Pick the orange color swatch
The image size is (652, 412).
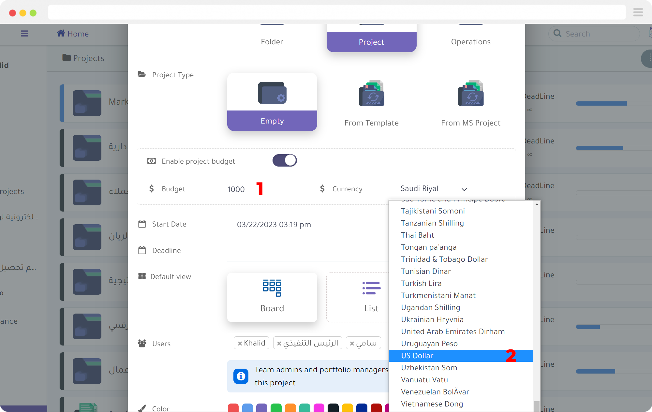tap(290, 408)
